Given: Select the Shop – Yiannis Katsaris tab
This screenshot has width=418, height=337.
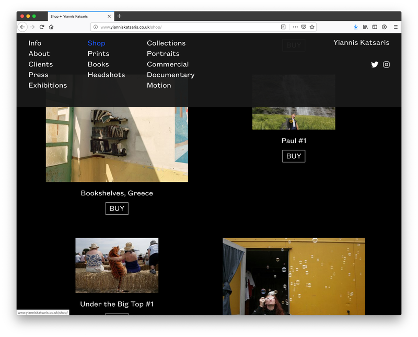Looking at the screenshot, I should click(81, 16).
